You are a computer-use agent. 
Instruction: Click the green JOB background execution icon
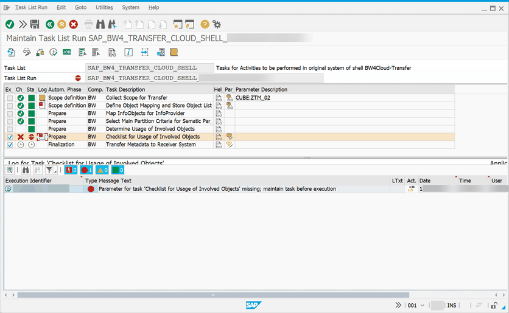67,52
